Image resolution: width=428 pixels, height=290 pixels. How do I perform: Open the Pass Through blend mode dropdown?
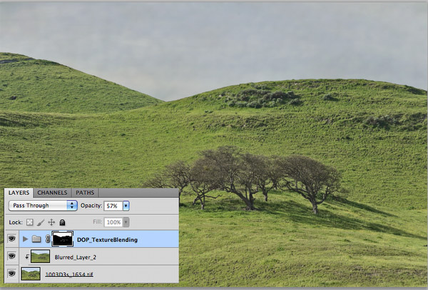coord(43,206)
